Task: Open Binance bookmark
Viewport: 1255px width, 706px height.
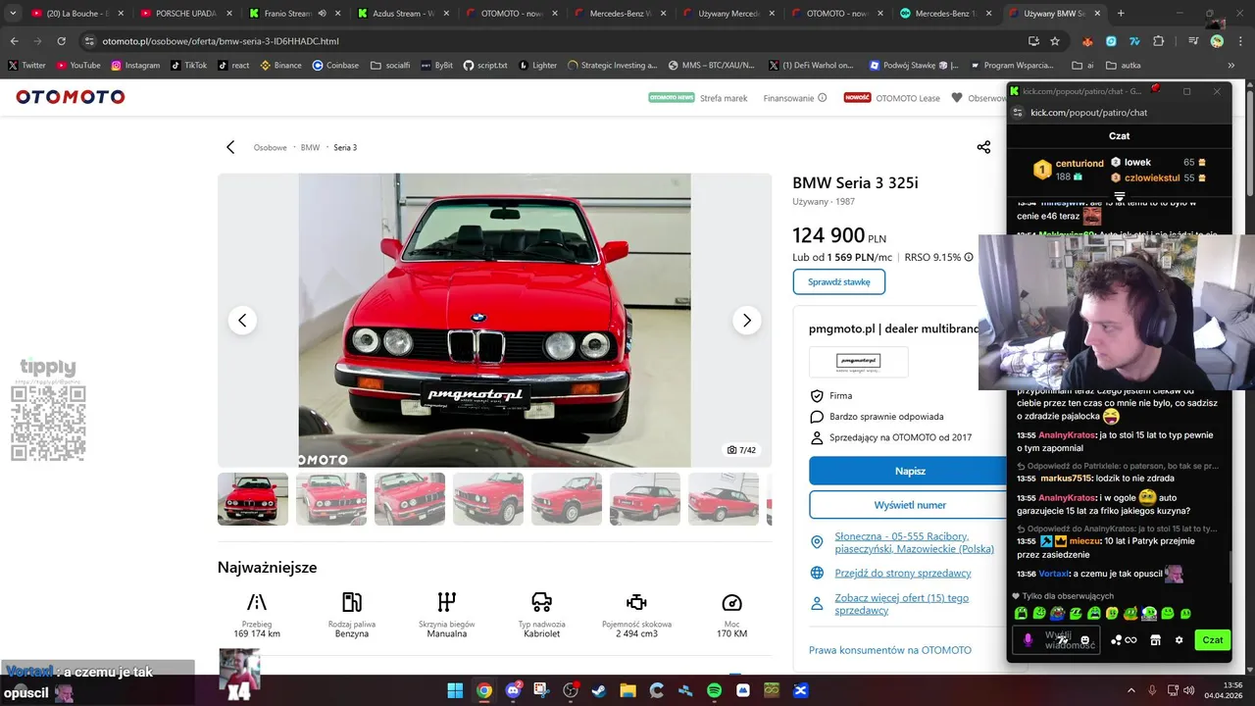Action: tap(280, 65)
